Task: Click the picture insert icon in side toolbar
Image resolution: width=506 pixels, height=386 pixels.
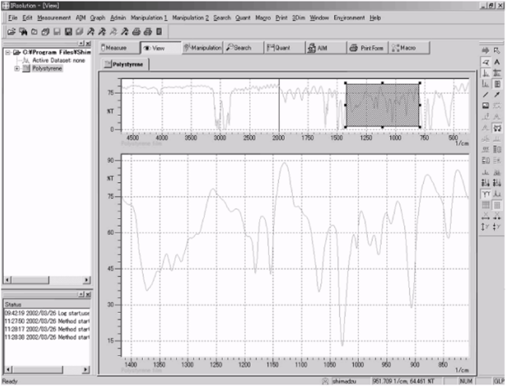Action: pos(485,106)
